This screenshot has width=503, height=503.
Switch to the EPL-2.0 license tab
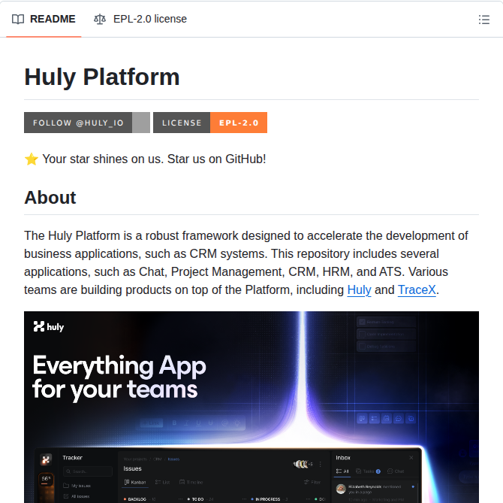[140, 19]
